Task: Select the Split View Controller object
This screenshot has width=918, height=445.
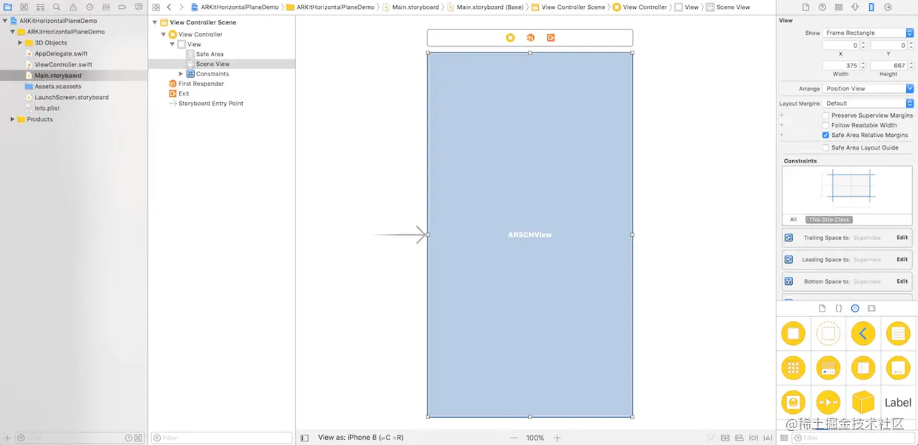Action: click(863, 368)
